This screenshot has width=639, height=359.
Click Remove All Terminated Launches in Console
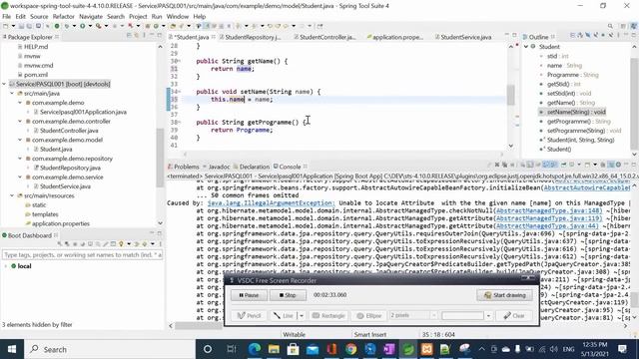point(504,165)
